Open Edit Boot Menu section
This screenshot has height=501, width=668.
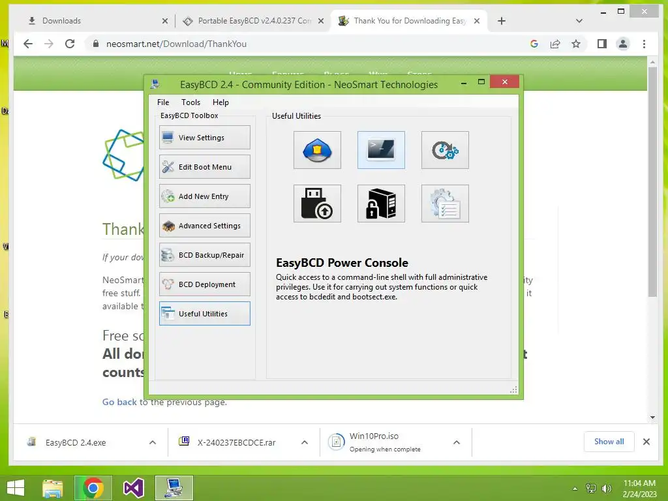click(x=204, y=166)
